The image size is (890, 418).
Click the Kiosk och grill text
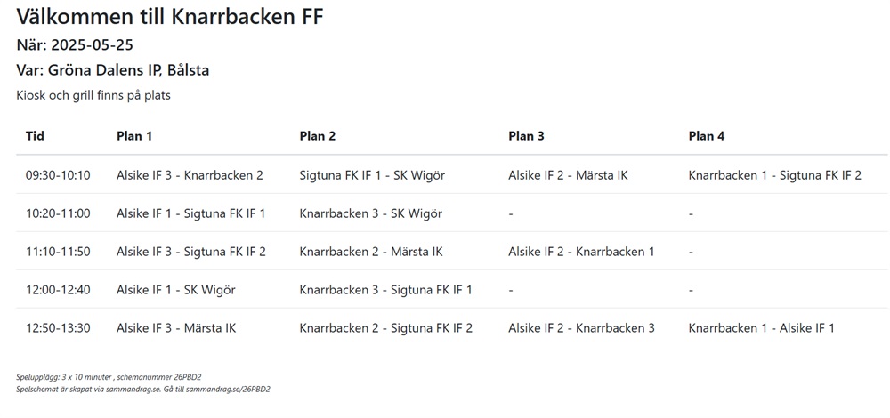pos(93,95)
